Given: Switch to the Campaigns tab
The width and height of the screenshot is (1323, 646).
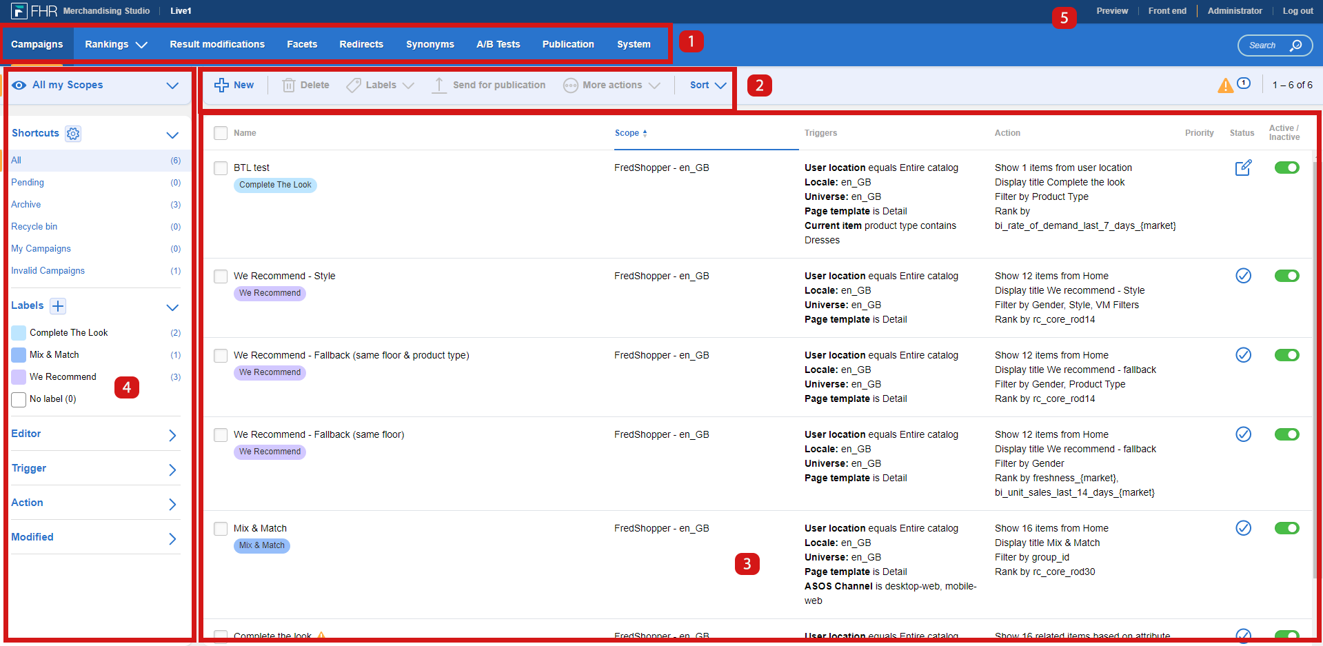Looking at the screenshot, I should pos(37,44).
